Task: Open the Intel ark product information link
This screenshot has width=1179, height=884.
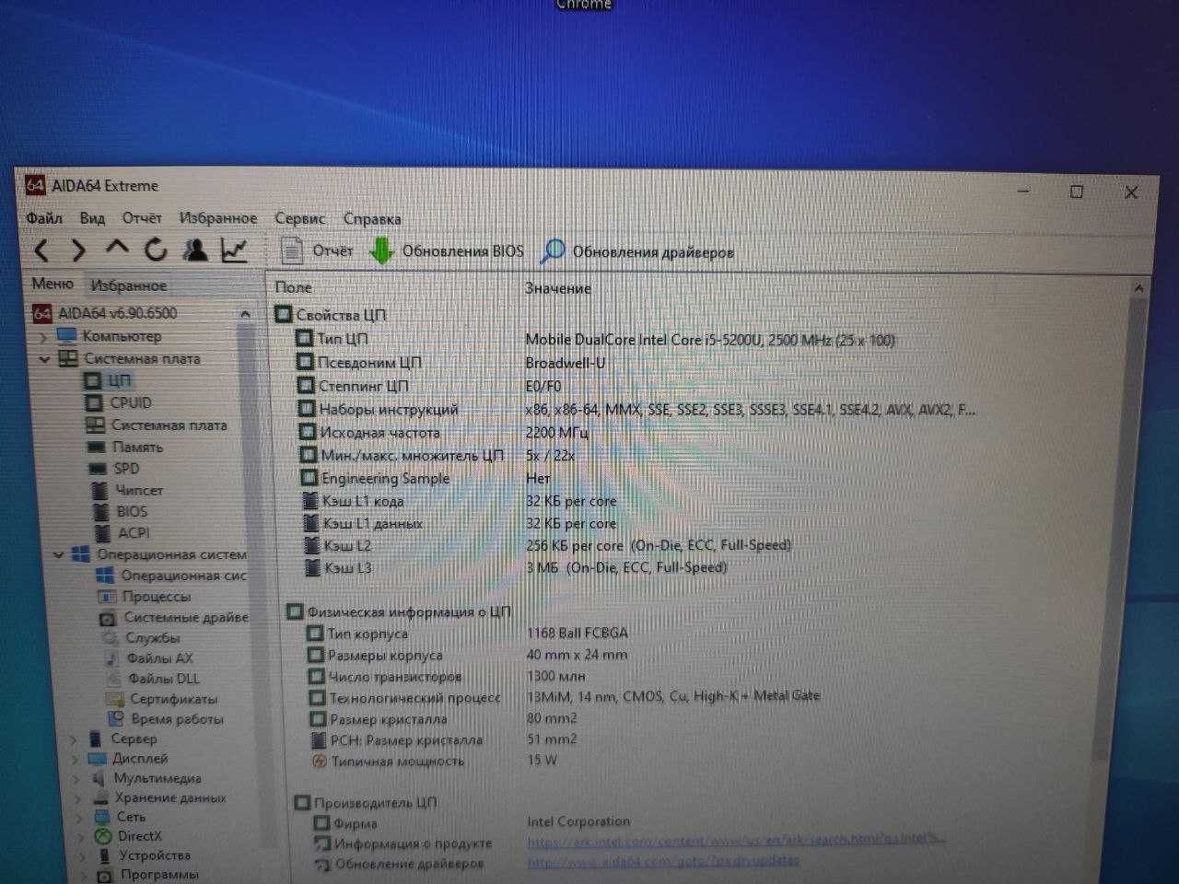Action: 736,841
